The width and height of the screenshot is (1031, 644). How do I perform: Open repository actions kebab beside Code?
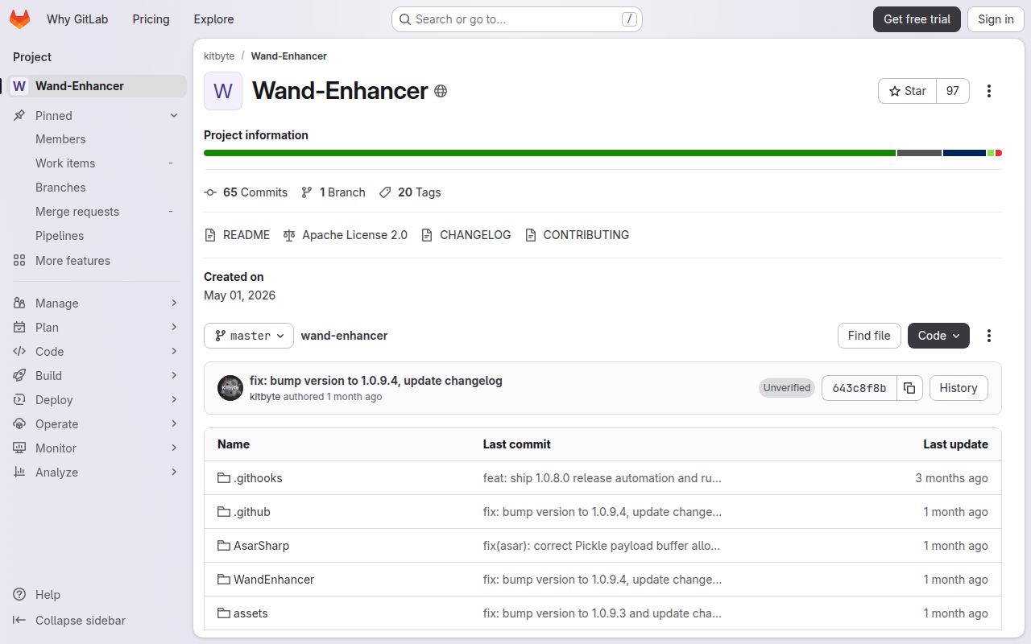point(989,336)
